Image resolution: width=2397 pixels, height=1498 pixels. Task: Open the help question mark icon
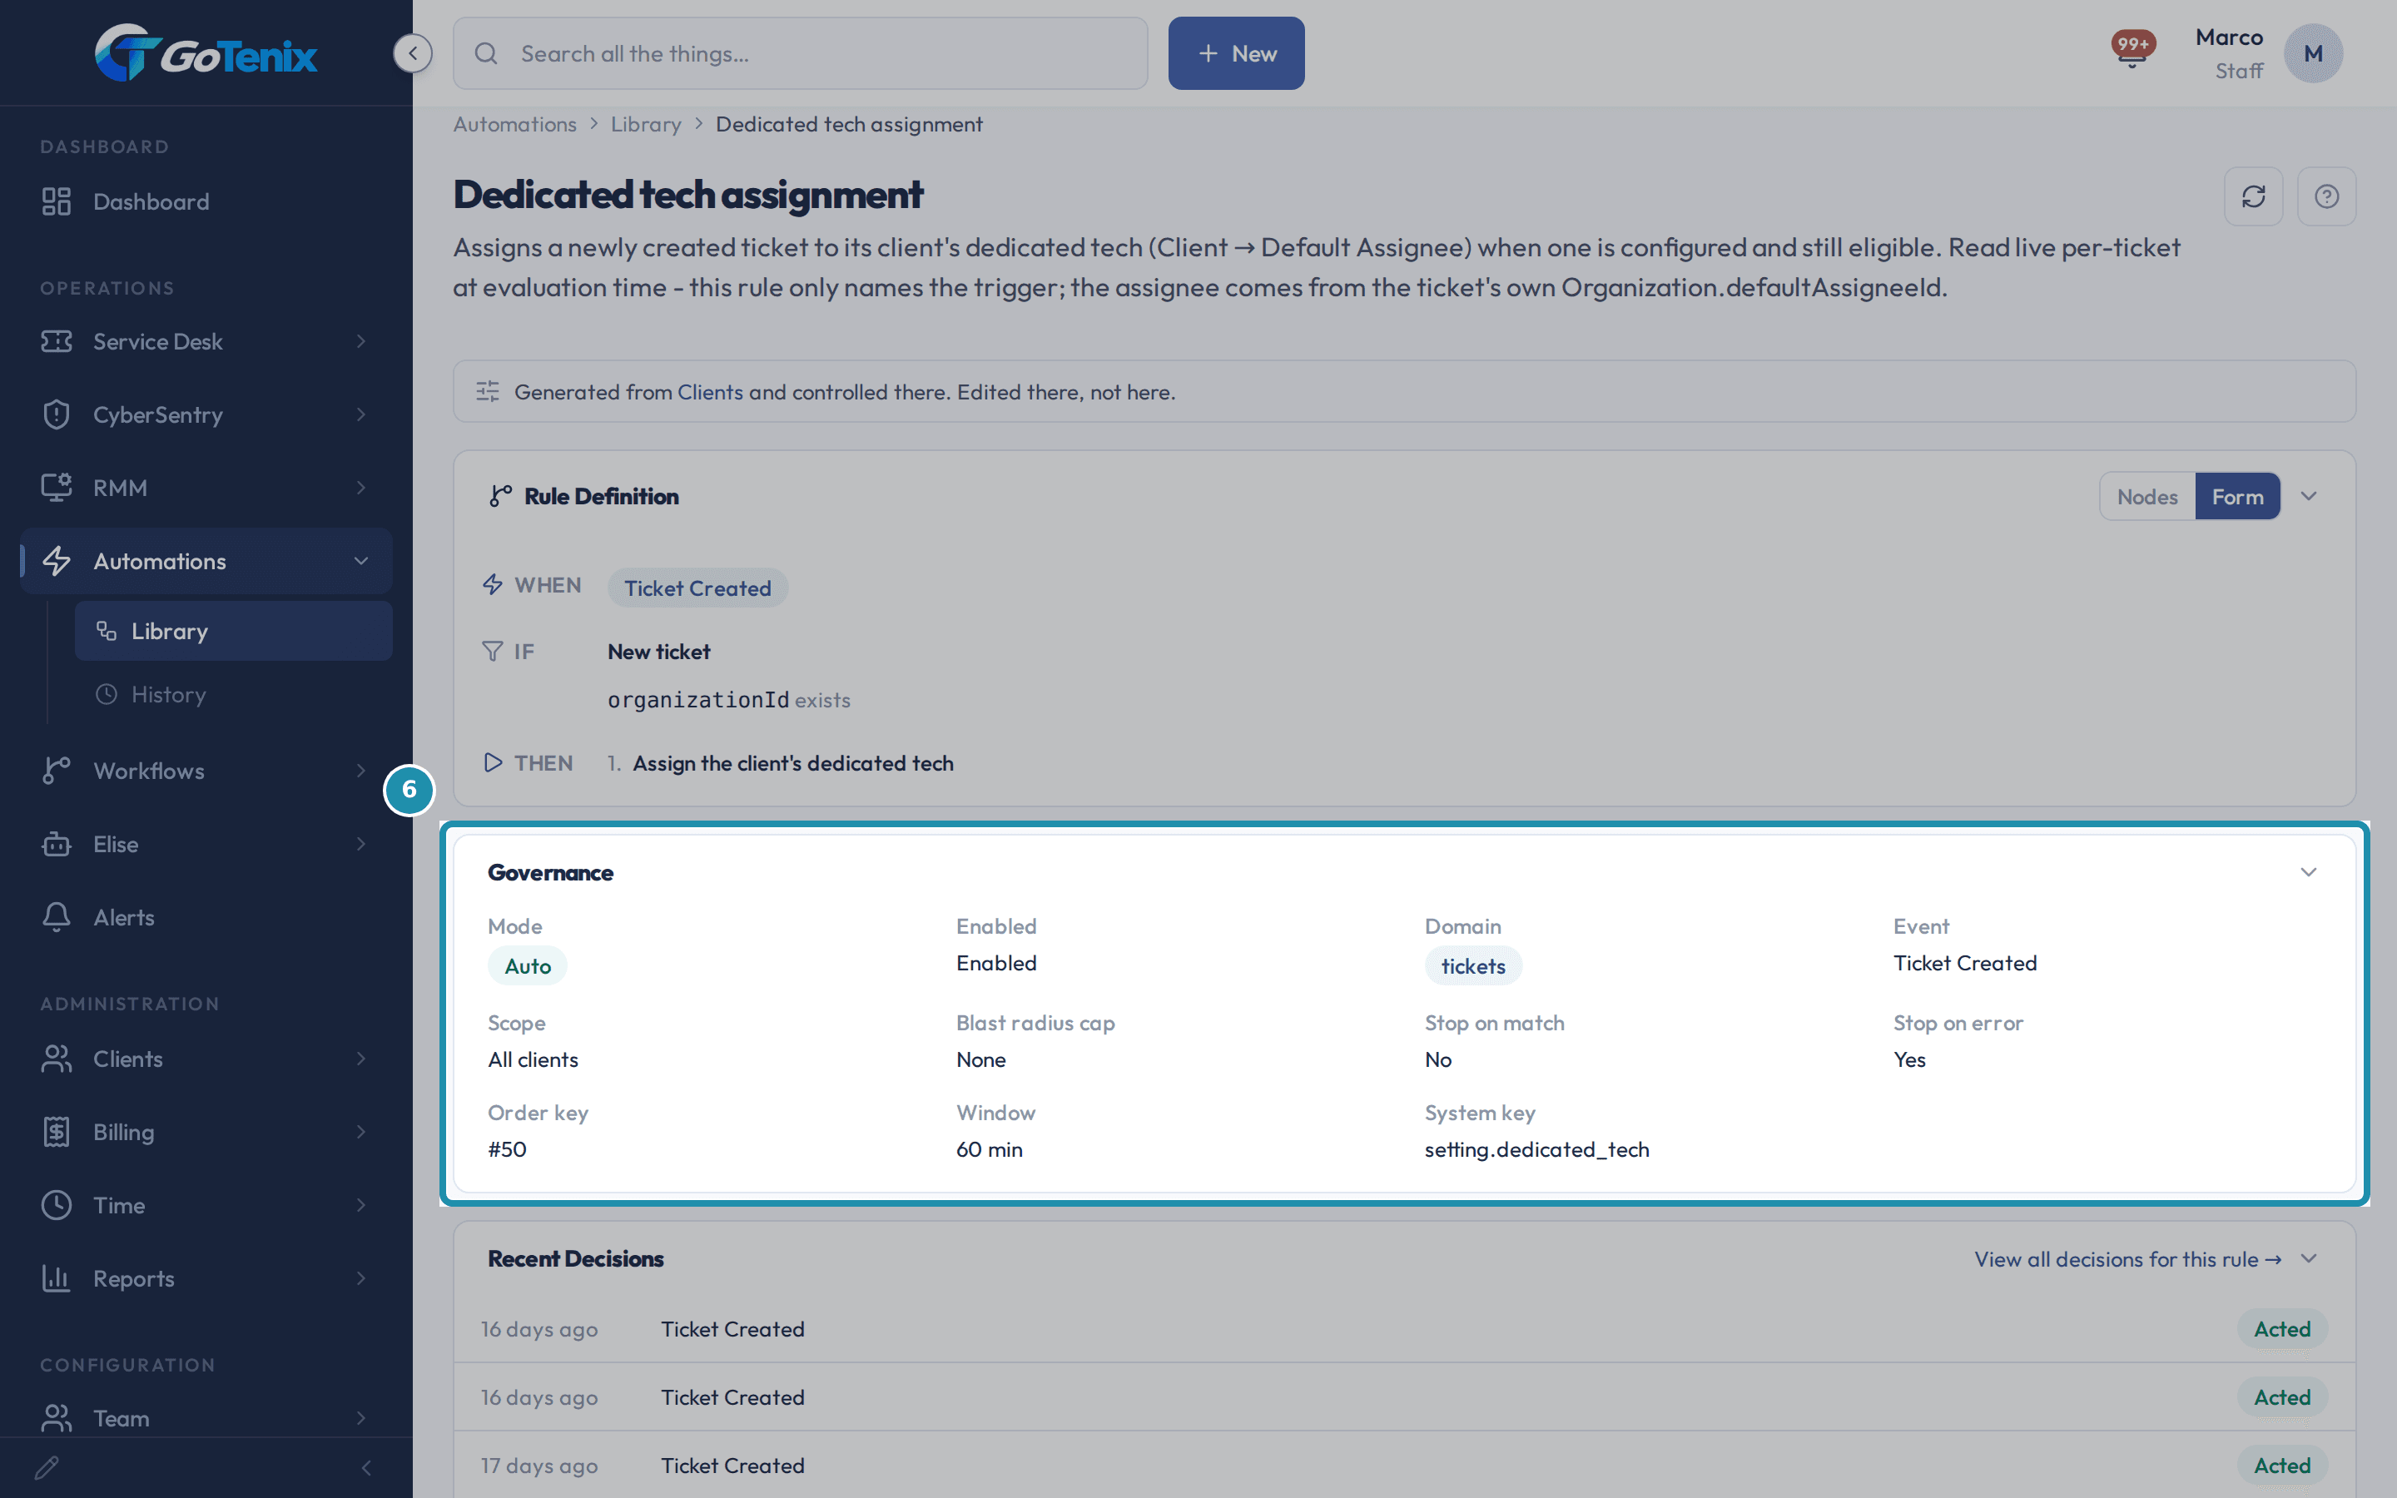point(2327,196)
